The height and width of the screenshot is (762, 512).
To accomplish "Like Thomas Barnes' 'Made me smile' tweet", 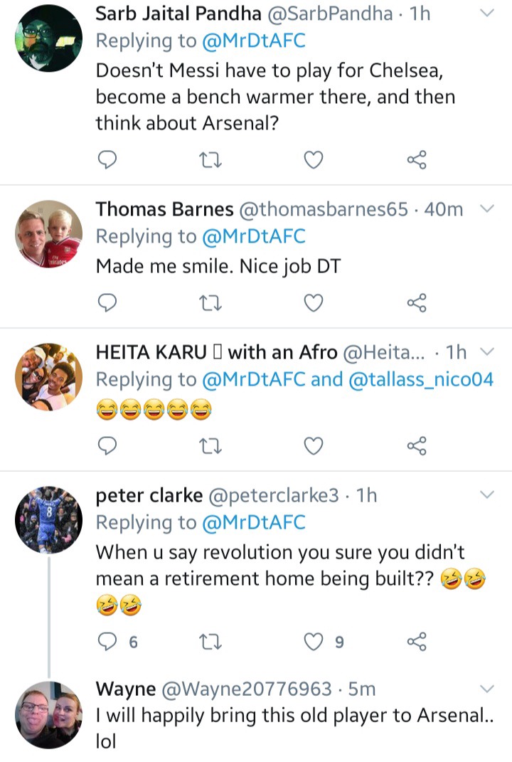I will [x=314, y=303].
